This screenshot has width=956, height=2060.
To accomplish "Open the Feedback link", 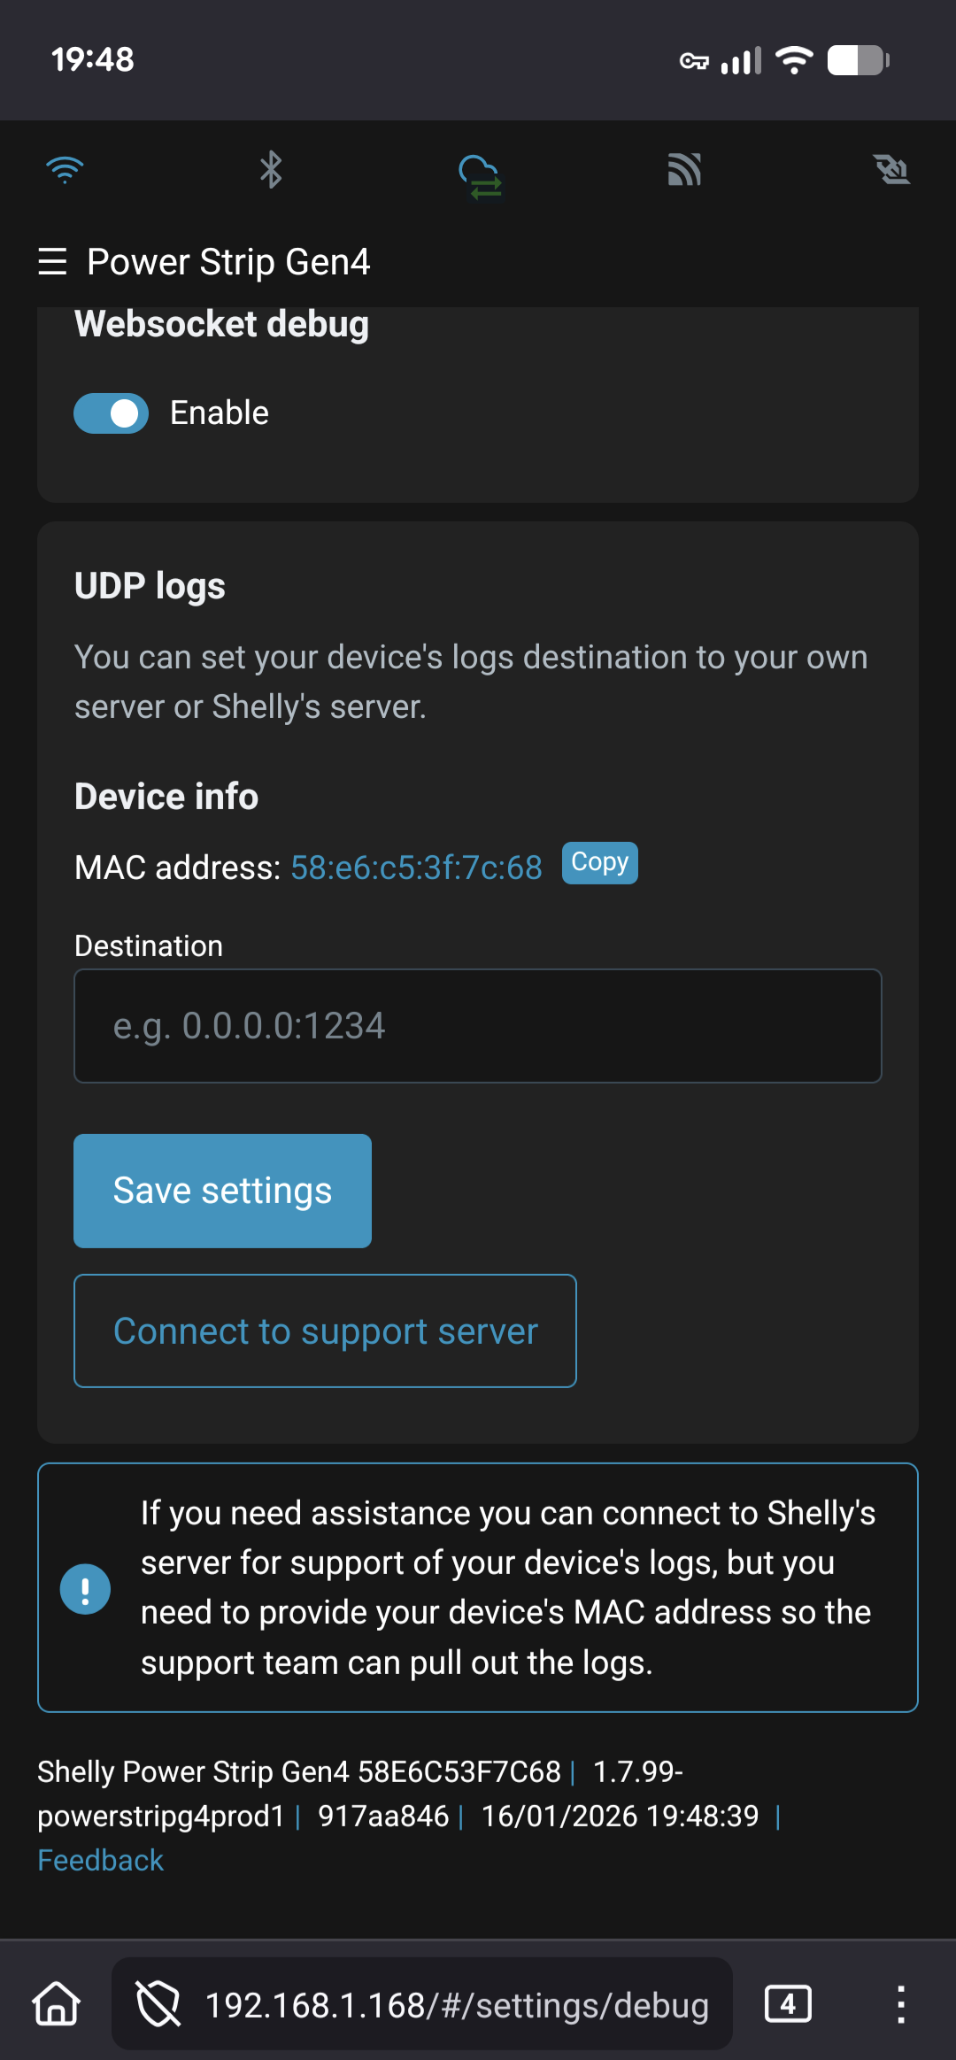I will 100,1860.
